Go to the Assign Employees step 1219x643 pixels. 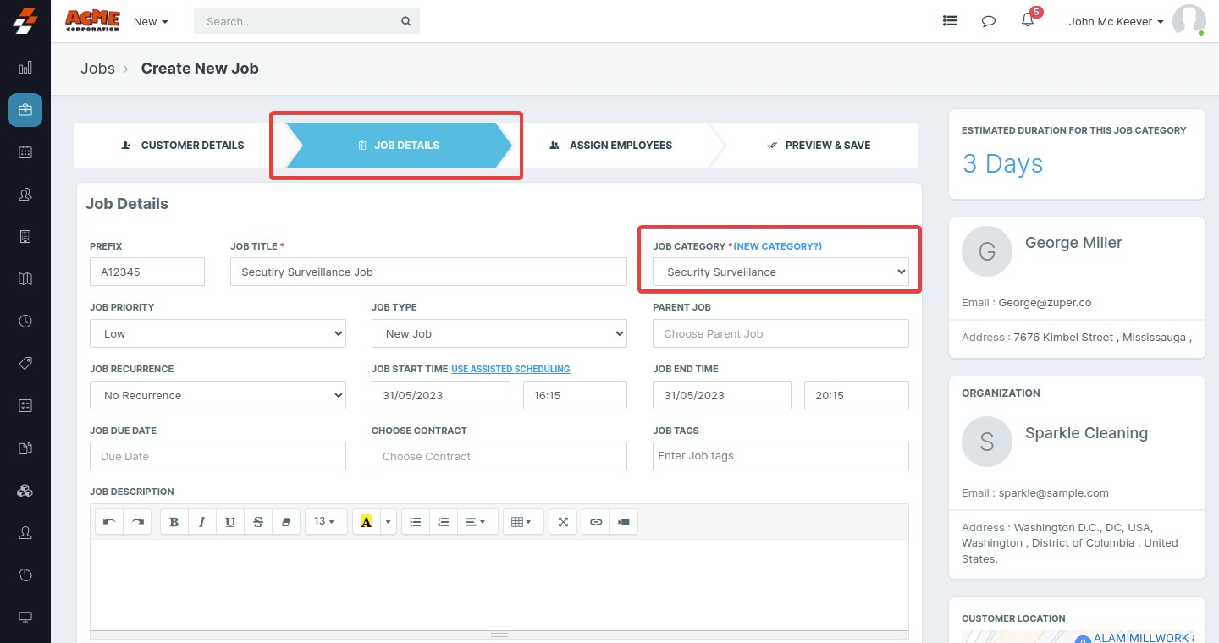pyautogui.click(x=610, y=146)
